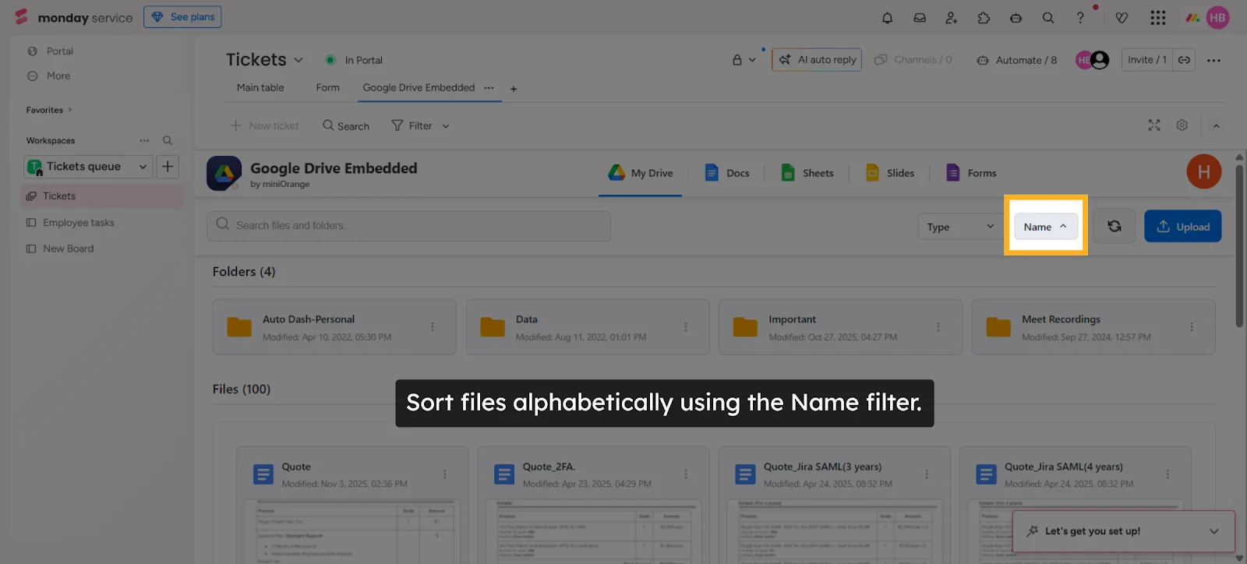The width and height of the screenshot is (1247, 564).
Task: Click the copy link icon next to Invite
Action: (x=1184, y=60)
